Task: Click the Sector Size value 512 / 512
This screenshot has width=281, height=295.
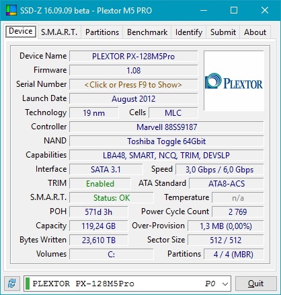Action: pos(226,240)
